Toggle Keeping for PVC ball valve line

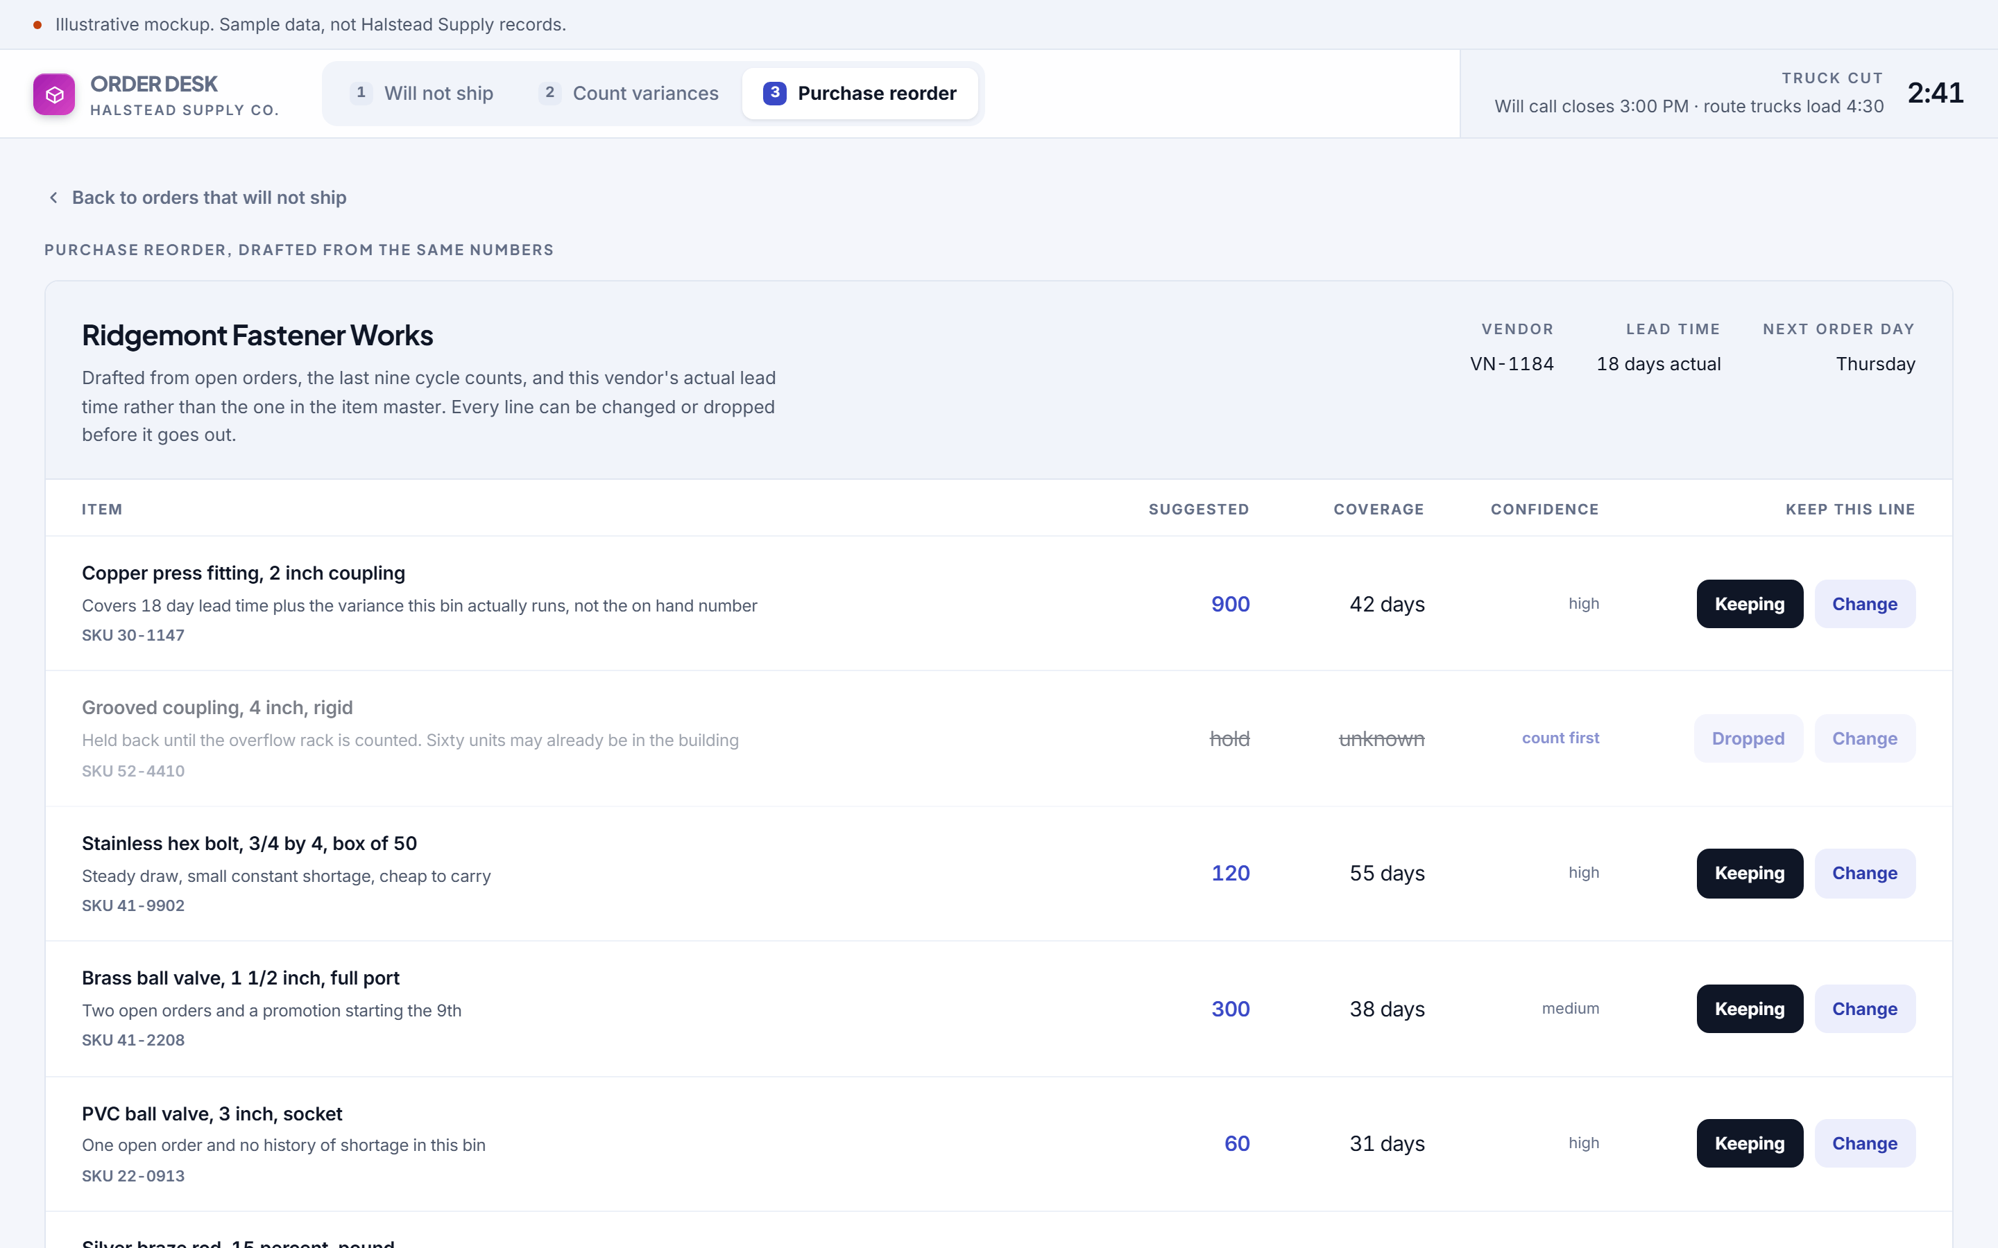click(x=1750, y=1143)
